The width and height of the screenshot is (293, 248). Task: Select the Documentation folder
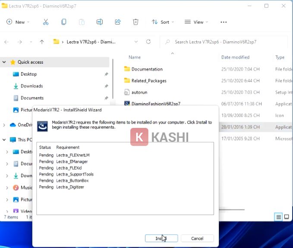point(147,69)
